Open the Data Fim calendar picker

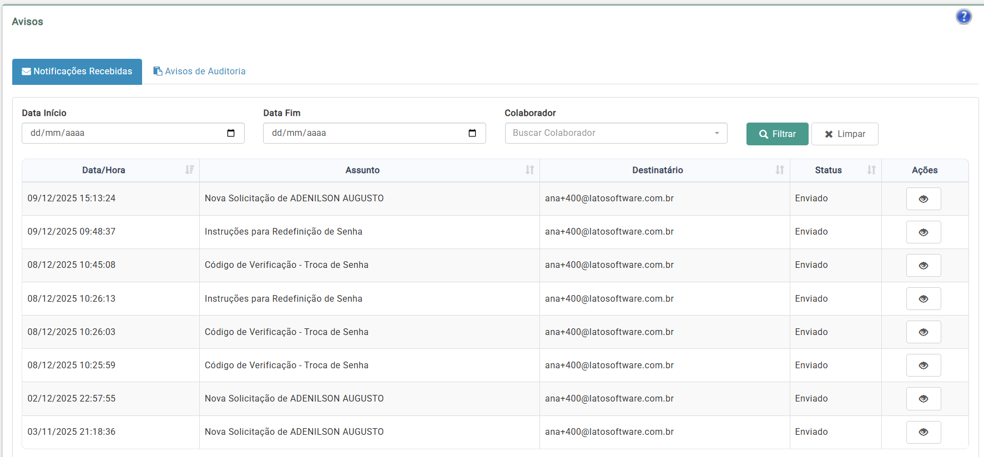pos(472,133)
